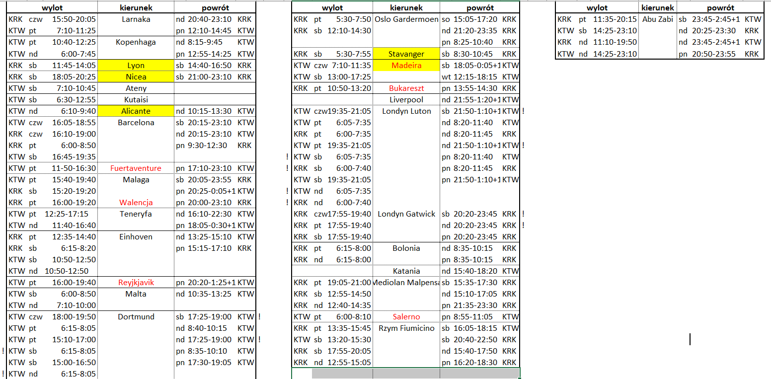
Task: Select the Rzym Fiumicino cell
Action: click(406, 328)
